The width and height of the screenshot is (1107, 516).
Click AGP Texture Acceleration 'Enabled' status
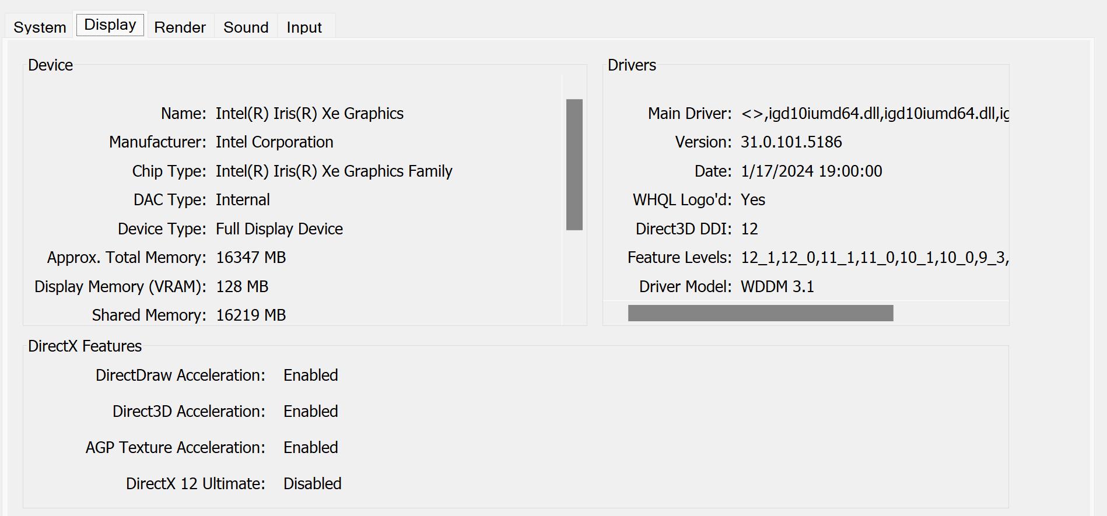coord(311,447)
